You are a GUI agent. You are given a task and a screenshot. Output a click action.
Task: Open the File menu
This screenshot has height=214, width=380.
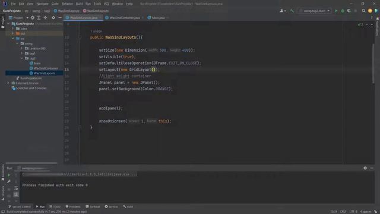coord(13,4)
